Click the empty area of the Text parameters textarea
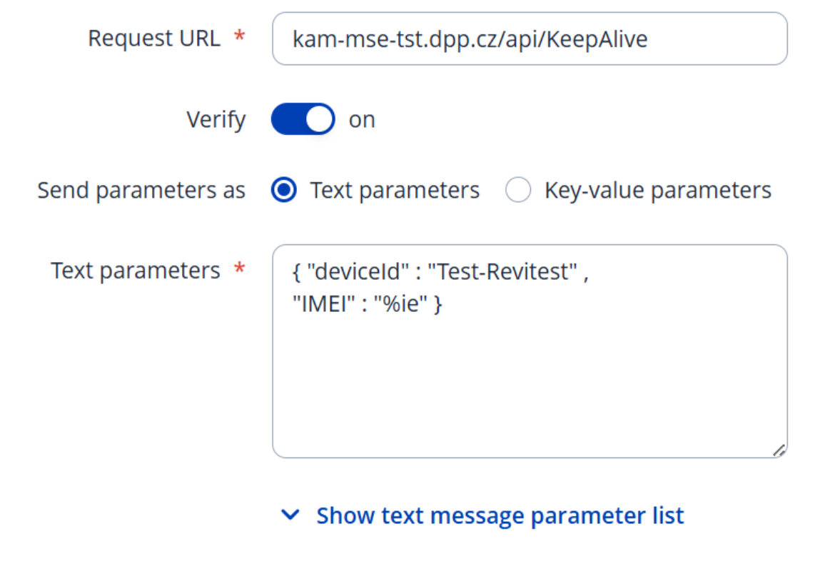The width and height of the screenshot is (840, 564). click(529, 386)
